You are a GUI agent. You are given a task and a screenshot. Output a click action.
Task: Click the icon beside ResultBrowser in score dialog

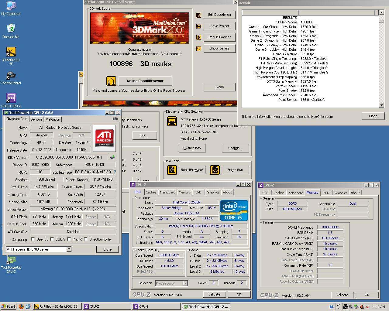click(x=199, y=37)
